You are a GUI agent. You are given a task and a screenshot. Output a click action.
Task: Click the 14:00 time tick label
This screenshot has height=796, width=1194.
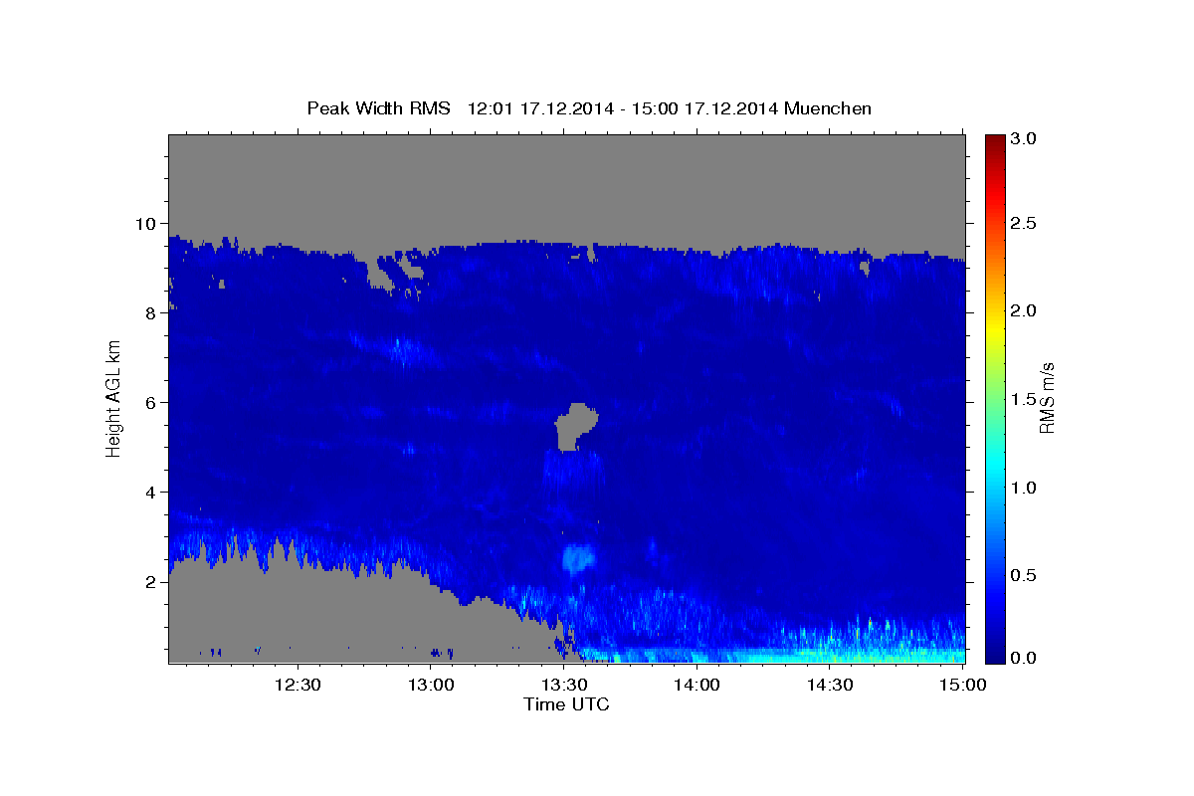[x=697, y=685]
